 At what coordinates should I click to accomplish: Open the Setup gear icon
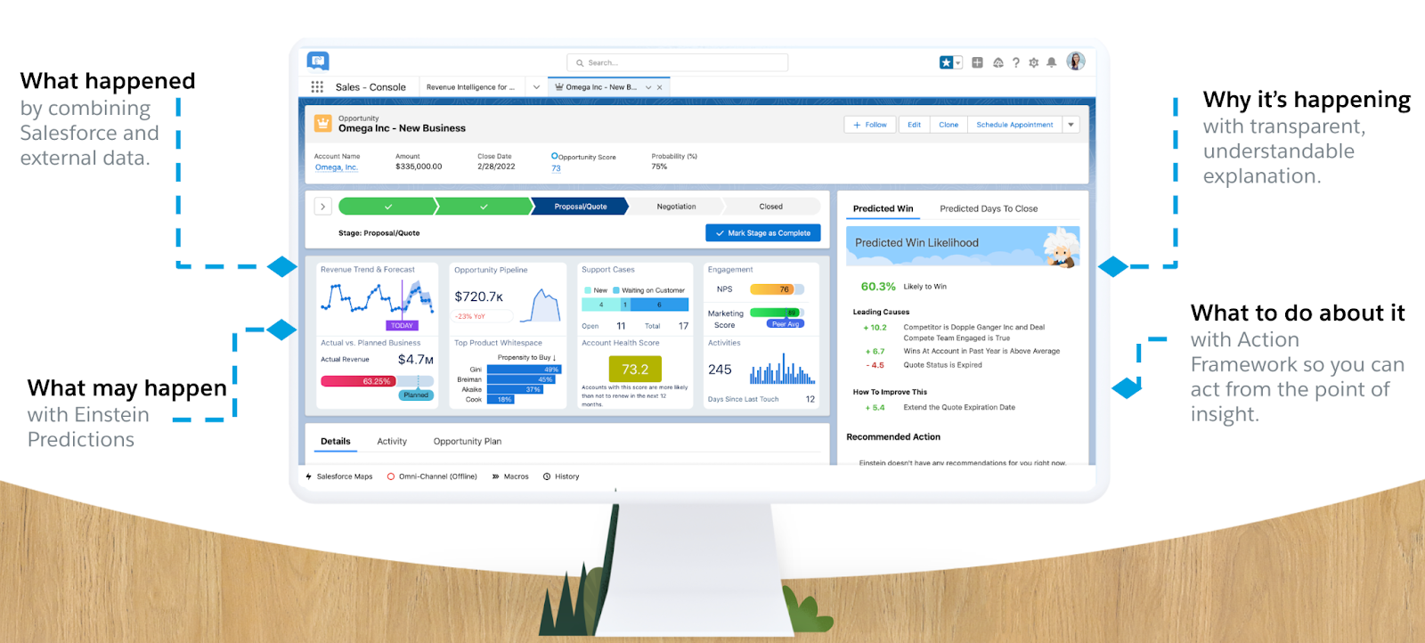click(1034, 62)
